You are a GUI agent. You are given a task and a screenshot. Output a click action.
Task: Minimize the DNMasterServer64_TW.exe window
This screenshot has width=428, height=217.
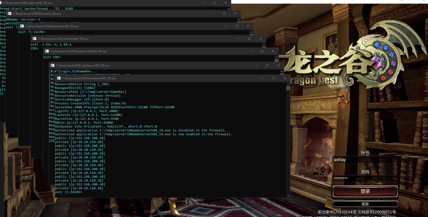pos(226,26)
